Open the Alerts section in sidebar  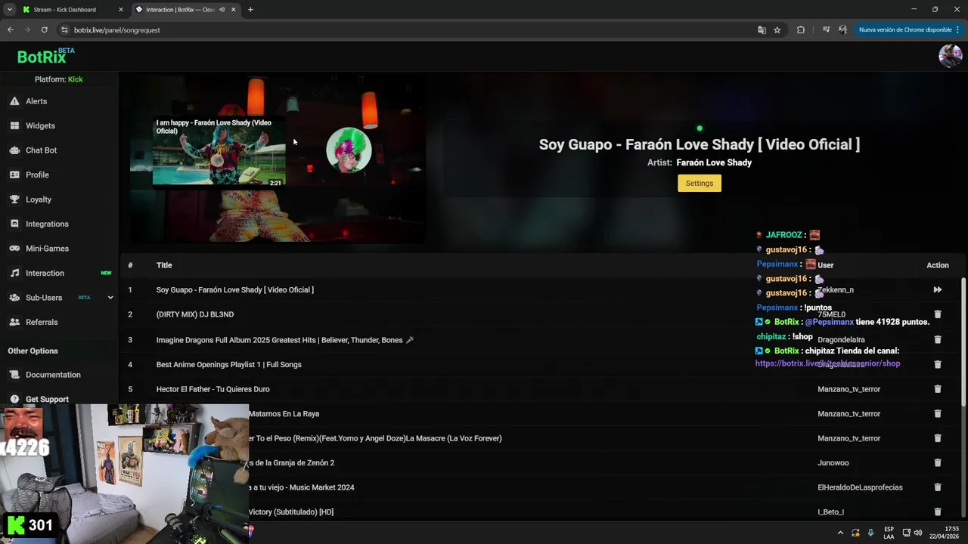point(36,101)
